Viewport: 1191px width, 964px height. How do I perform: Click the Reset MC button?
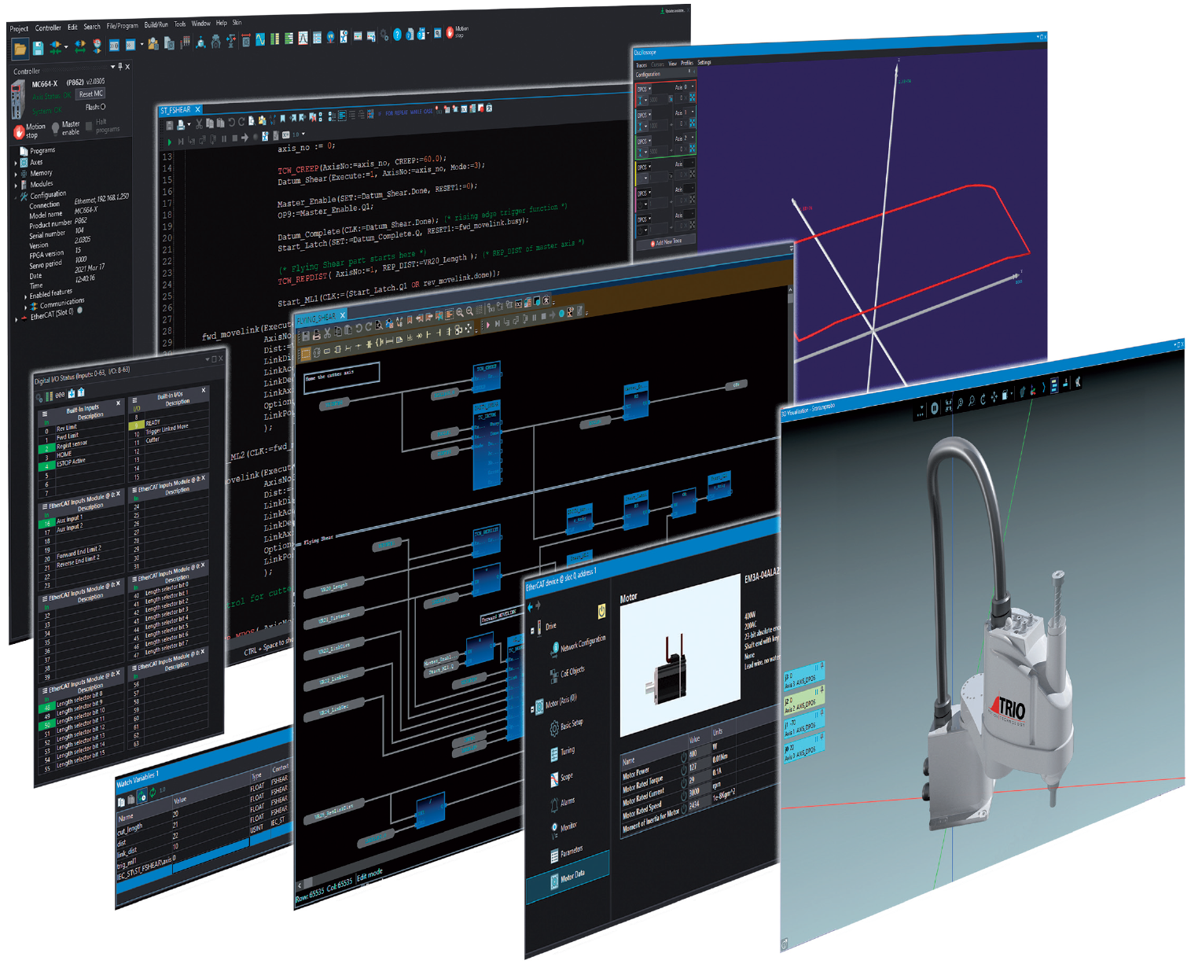pos(90,94)
